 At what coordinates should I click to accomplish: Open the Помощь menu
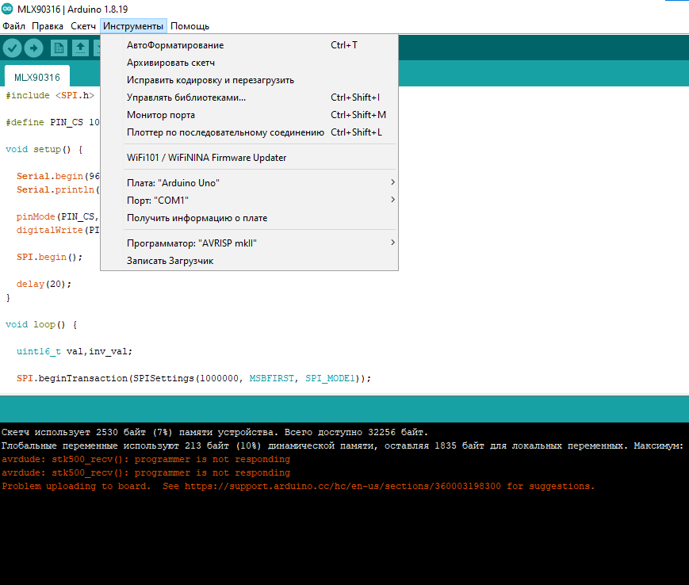(x=189, y=26)
